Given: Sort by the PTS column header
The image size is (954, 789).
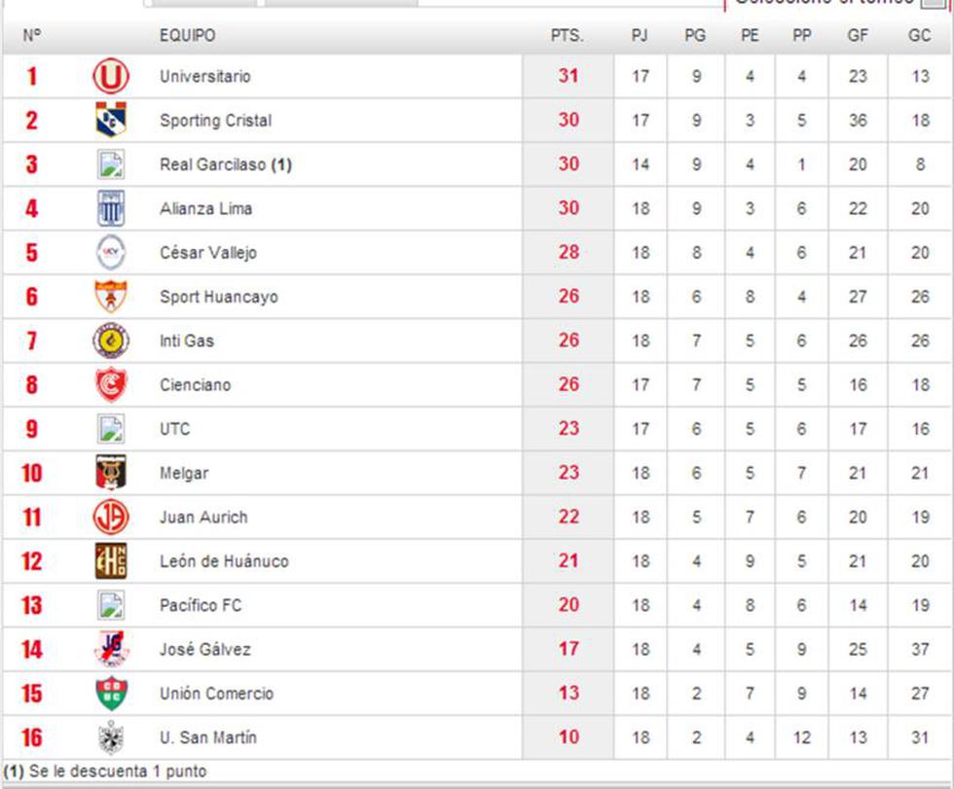Looking at the screenshot, I should pos(569,35).
